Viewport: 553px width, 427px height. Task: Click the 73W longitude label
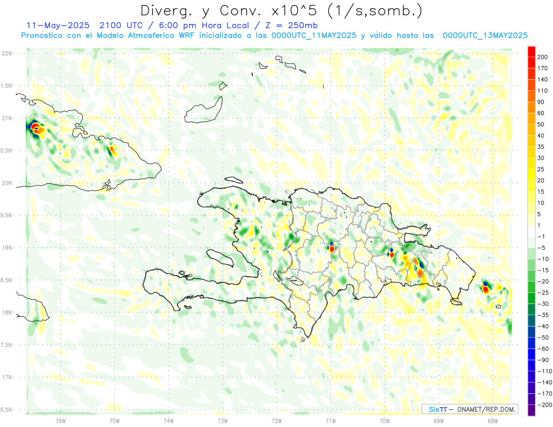click(x=222, y=421)
